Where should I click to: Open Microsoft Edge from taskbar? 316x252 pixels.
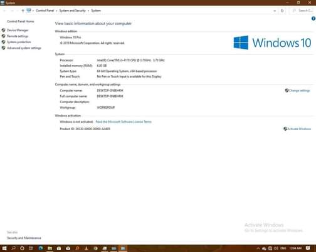[x=41, y=248]
